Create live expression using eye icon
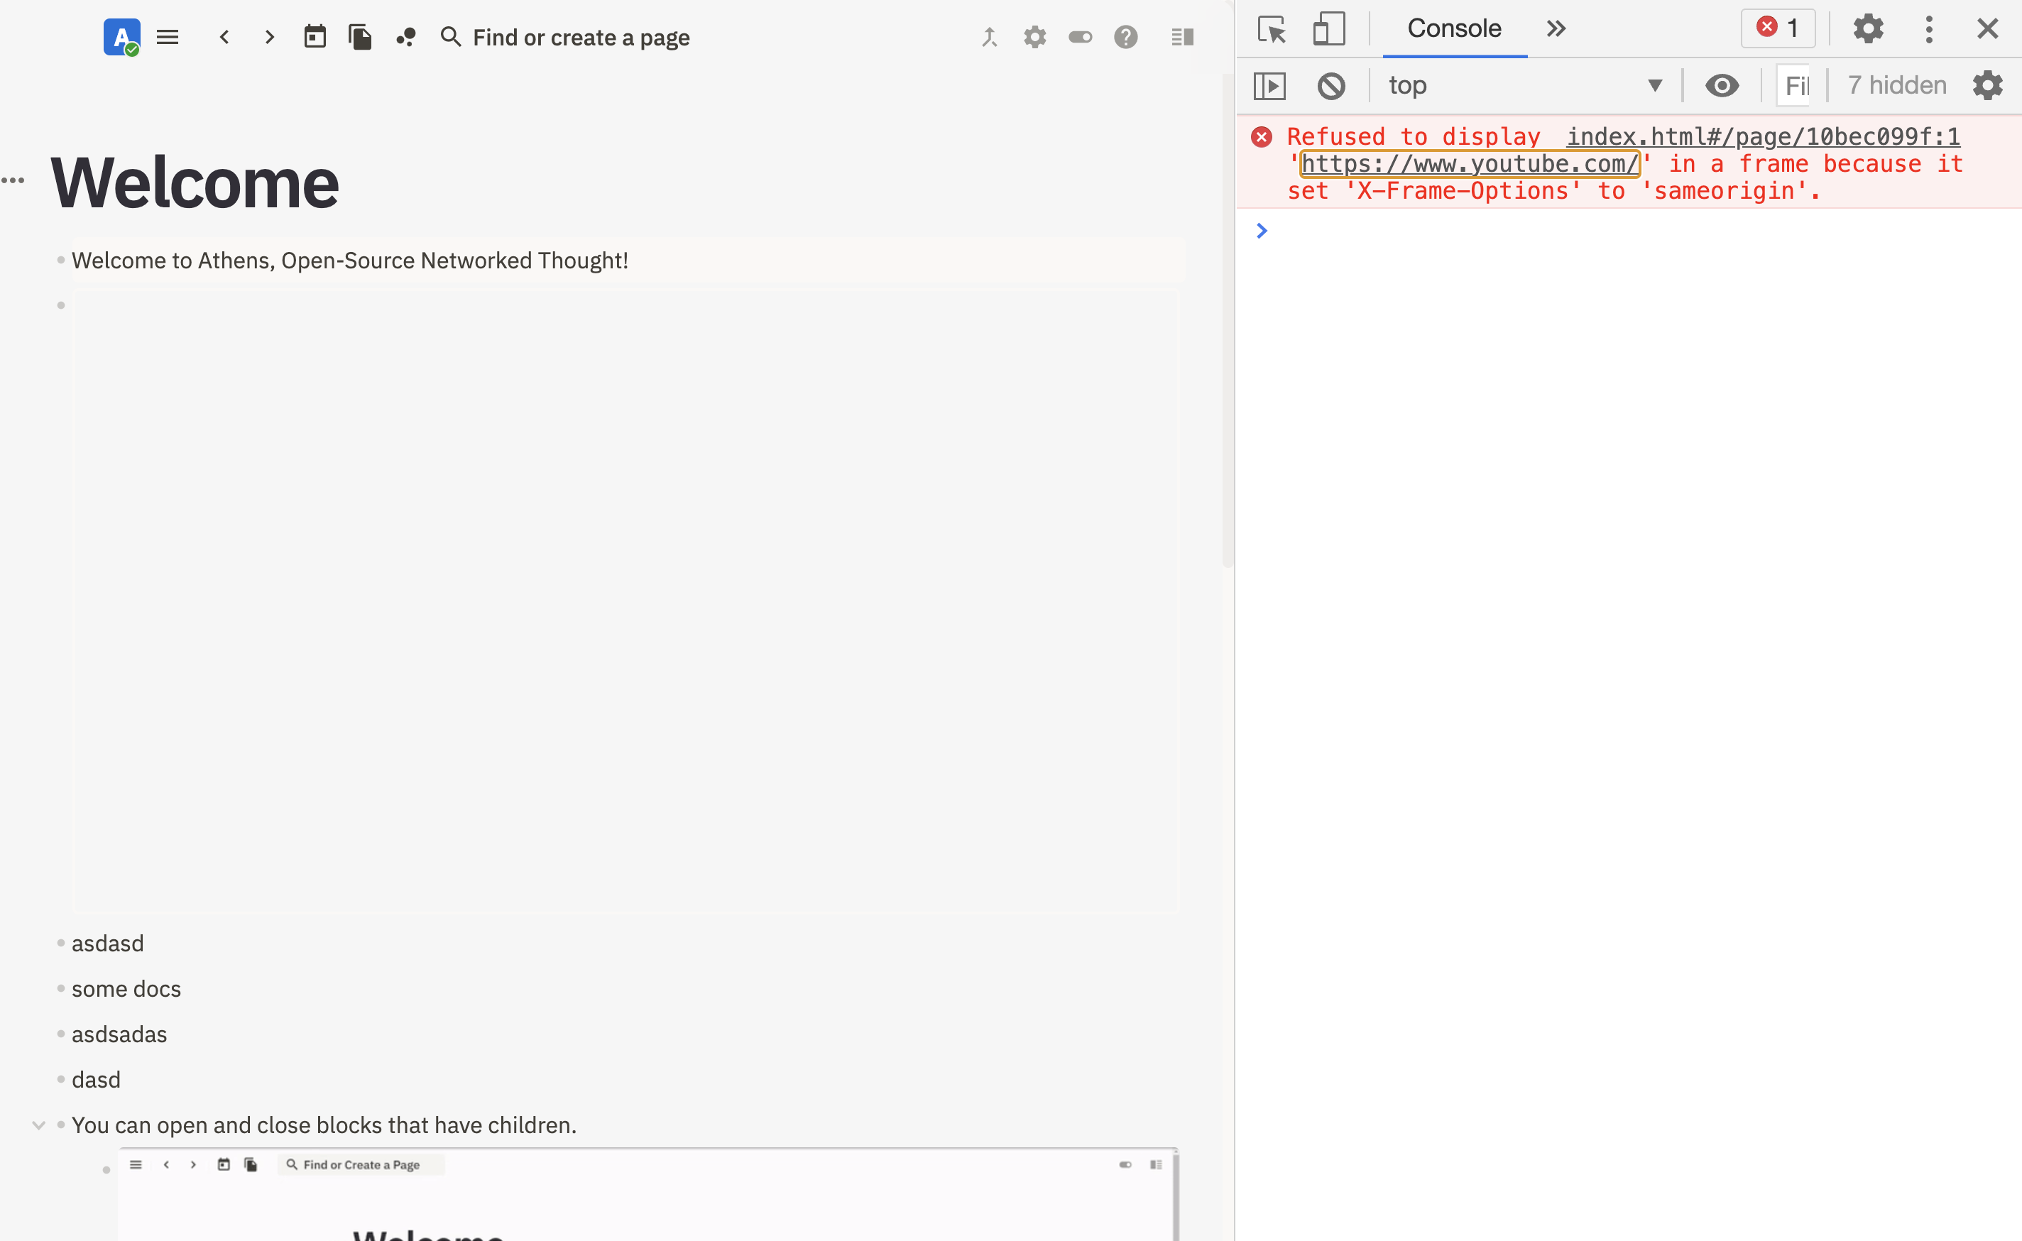Image resolution: width=2022 pixels, height=1241 pixels. click(x=1722, y=84)
